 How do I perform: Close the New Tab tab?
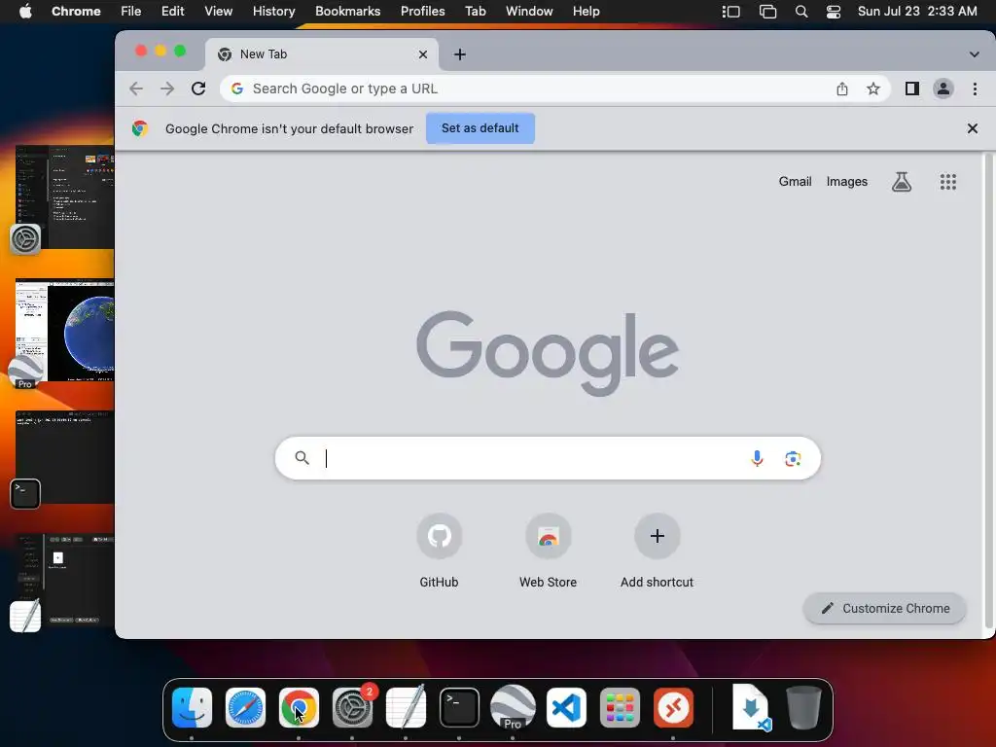[423, 54]
